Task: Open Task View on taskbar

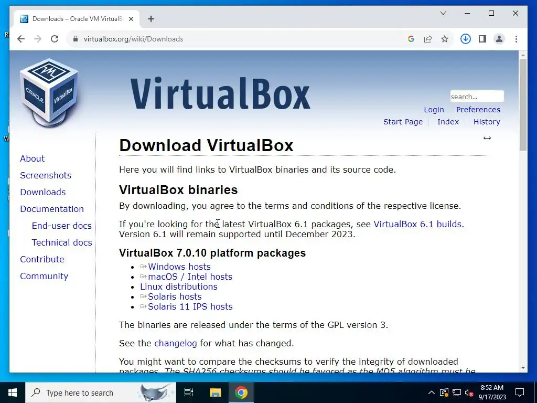Action: tap(189, 393)
